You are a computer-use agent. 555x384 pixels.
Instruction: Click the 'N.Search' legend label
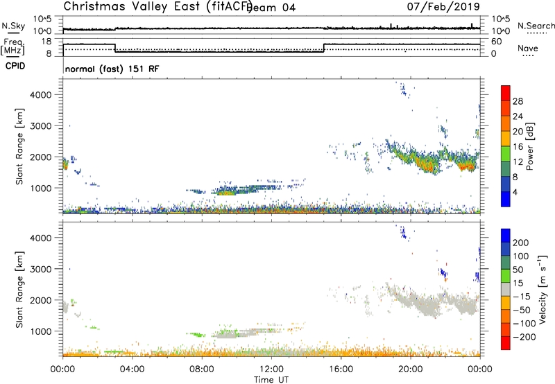tap(536, 26)
